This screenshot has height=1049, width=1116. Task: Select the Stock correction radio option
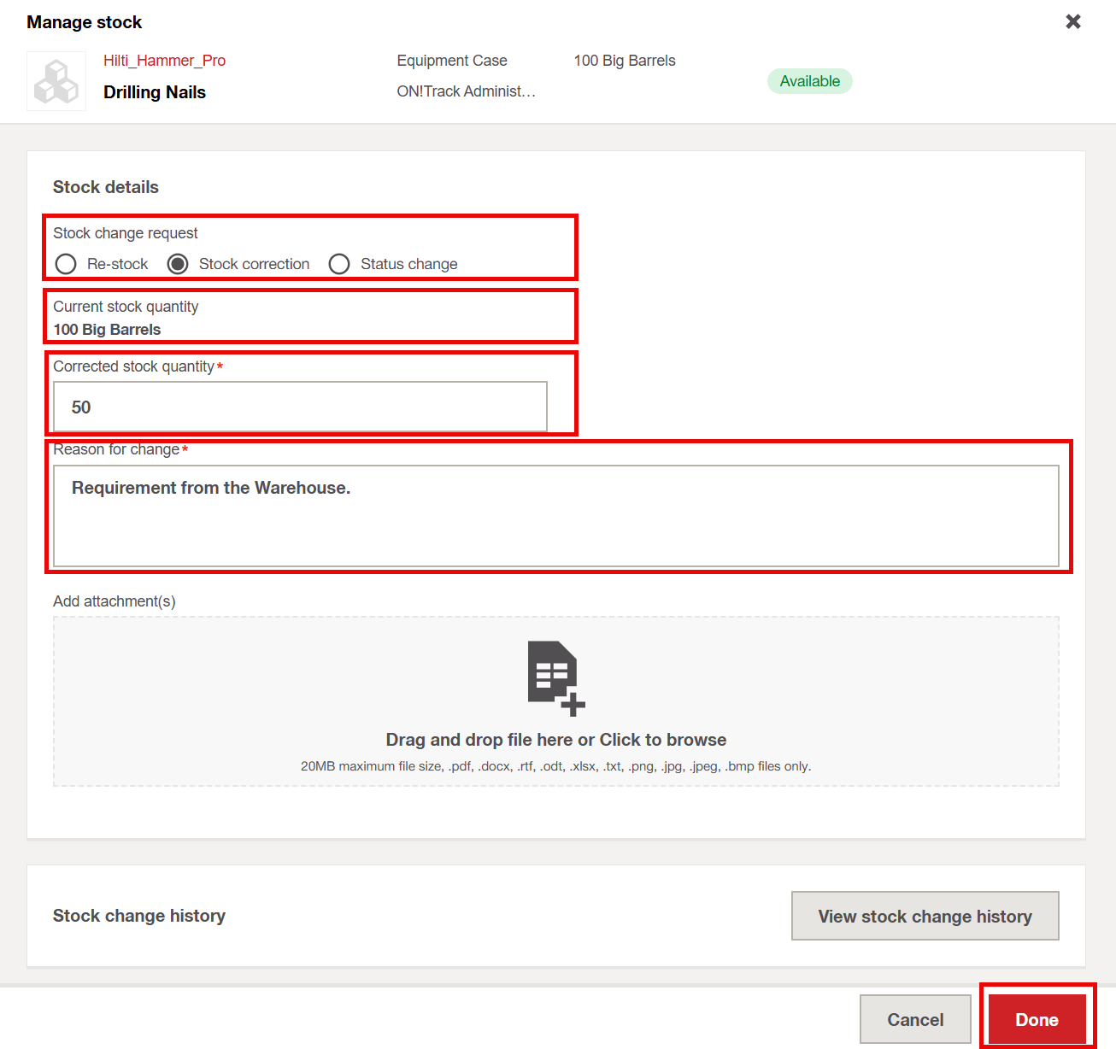(x=178, y=264)
